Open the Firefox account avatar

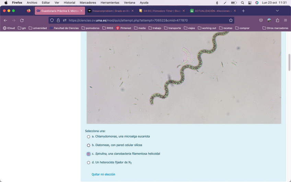[269, 20]
